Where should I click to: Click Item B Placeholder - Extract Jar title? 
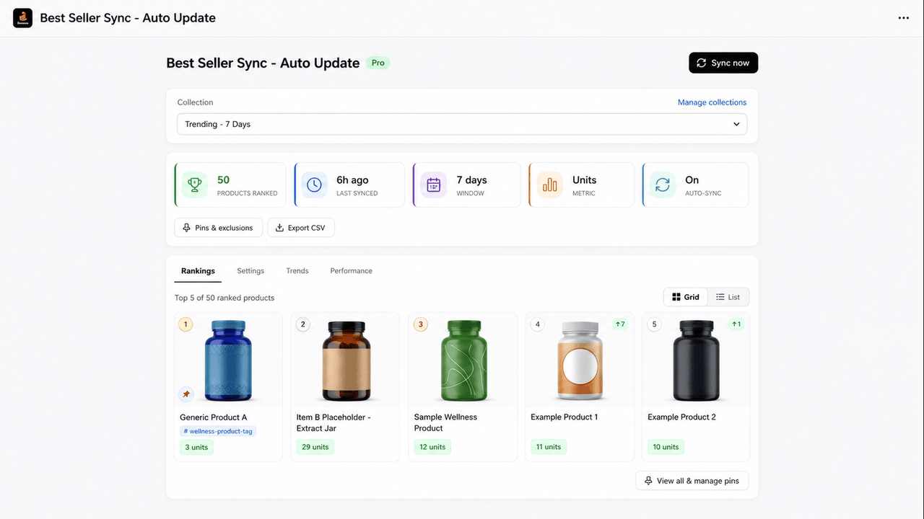pyautogui.click(x=334, y=422)
